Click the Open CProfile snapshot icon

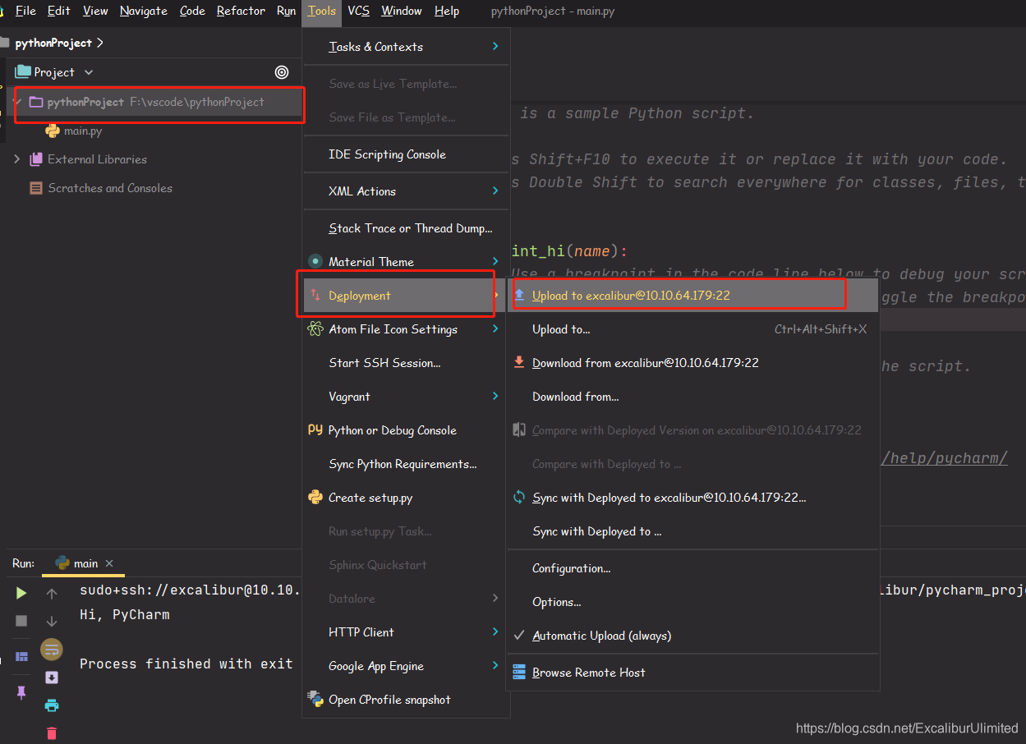(x=315, y=699)
